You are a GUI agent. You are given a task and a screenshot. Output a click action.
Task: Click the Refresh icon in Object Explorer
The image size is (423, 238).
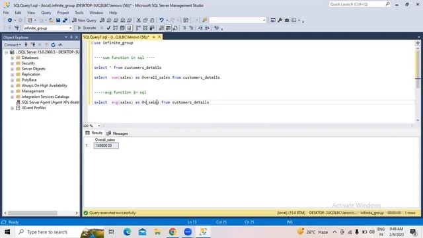(53, 45)
